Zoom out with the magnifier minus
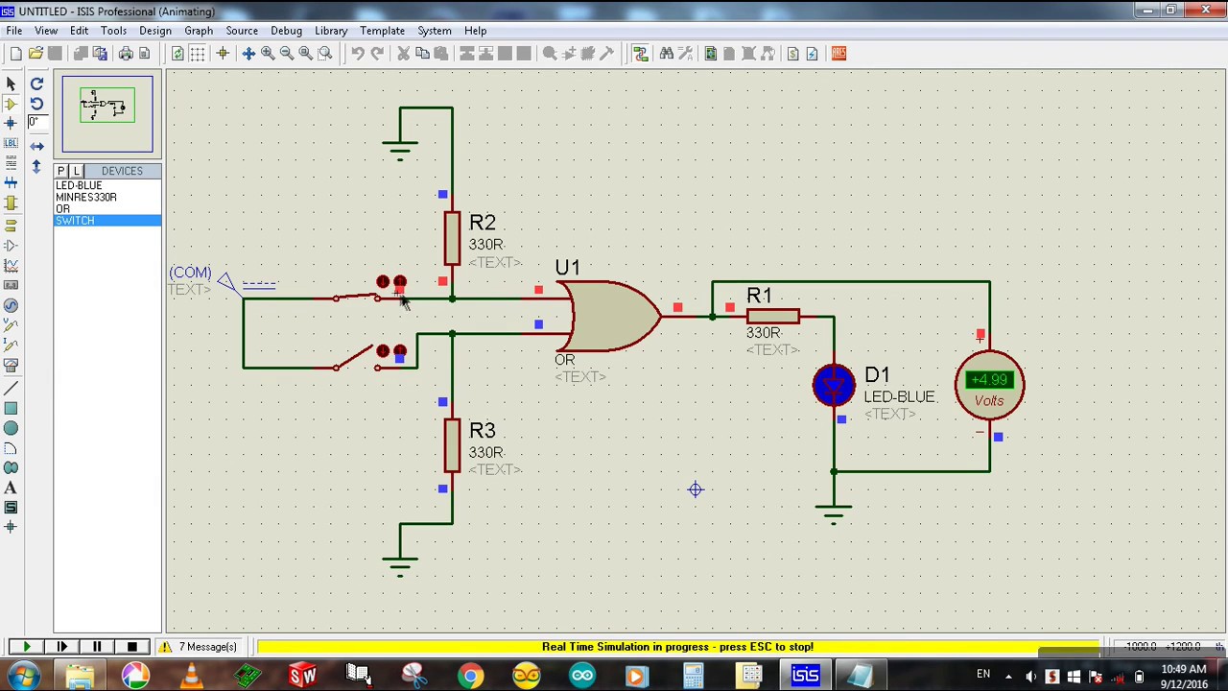Screen dimensions: 1228x691 tap(287, 54)
